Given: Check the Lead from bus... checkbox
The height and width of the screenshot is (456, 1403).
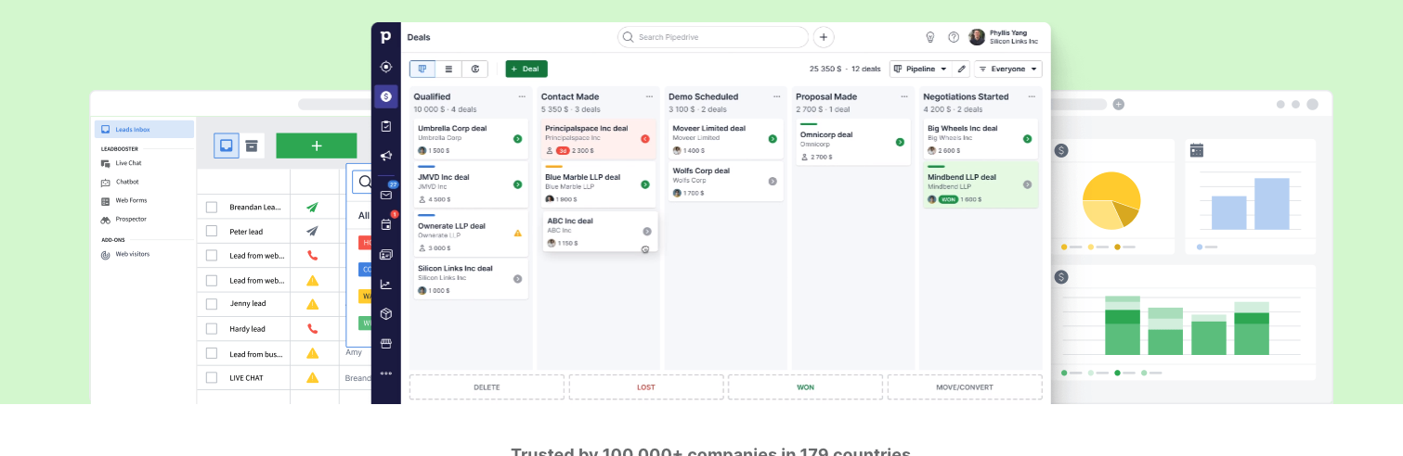Looking at the screenshot, I should [211, 353].
